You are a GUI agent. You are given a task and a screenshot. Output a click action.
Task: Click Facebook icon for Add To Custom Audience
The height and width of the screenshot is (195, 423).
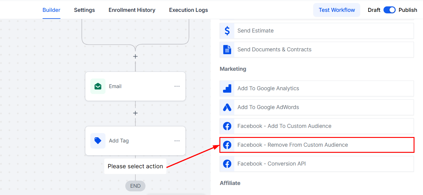pyautogui.click(x=227, y=126)
